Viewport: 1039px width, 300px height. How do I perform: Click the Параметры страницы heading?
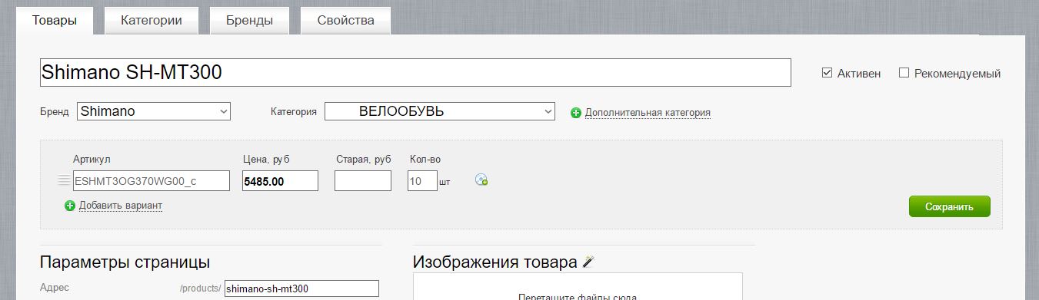[125, 262]
